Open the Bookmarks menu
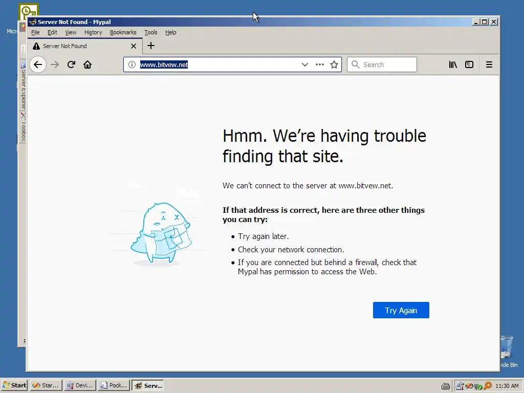 tap(123, 32)
